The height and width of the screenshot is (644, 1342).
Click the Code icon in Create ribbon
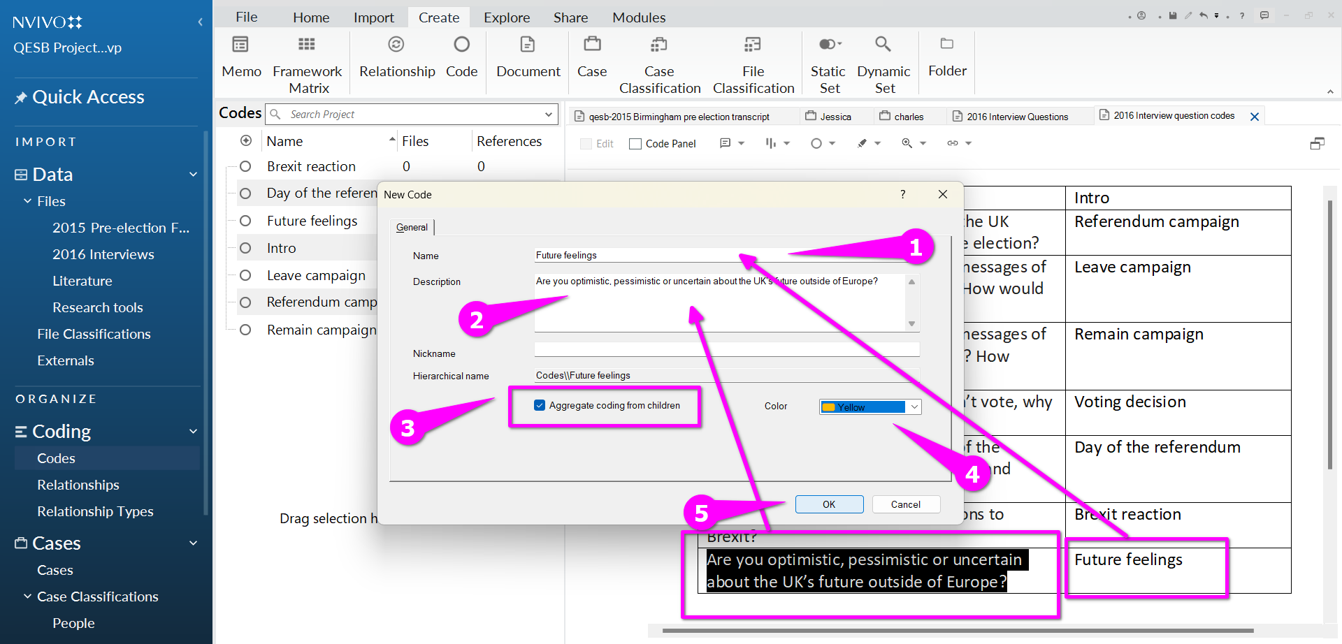pos(461,45)
